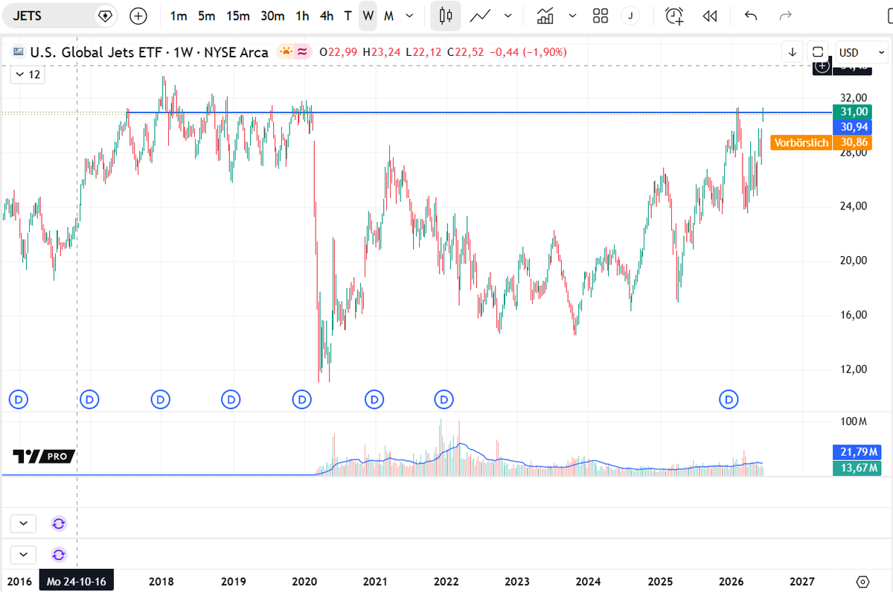Click the second purple refresh circle icon

(59, 555)
